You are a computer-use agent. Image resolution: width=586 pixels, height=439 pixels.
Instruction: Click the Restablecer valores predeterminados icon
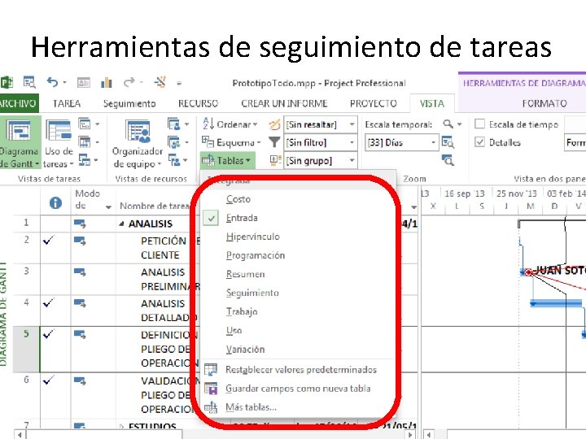[x=211, y=370]
